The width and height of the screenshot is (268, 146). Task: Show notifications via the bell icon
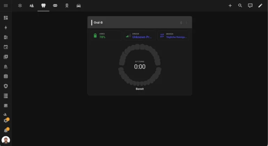(x=6, y=130)
